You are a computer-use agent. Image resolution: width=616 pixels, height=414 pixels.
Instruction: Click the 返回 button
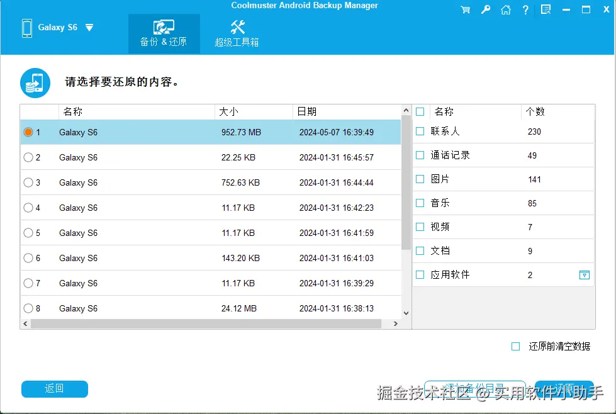click(55, 389)
